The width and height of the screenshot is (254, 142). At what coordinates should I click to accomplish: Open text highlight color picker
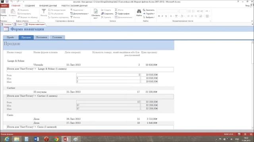click(x=176, y=16)
